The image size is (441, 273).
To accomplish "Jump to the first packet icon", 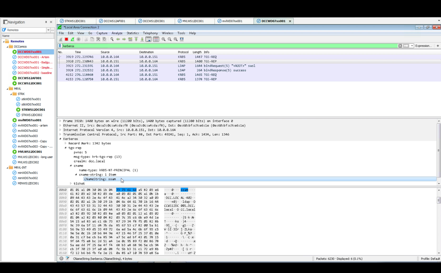I will [136, 40].
